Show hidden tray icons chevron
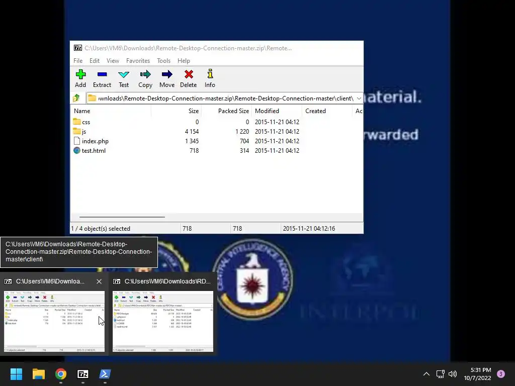515x386 pixels. pos(426,374)
